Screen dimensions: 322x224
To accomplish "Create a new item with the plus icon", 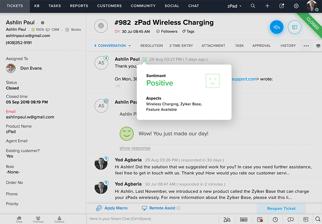I will (x=268, y=6).
